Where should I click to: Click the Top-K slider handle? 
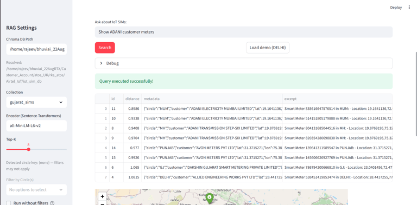[x=28, y=149]
